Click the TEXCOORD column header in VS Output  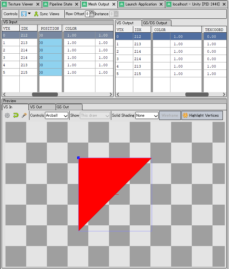click(215, 30)
